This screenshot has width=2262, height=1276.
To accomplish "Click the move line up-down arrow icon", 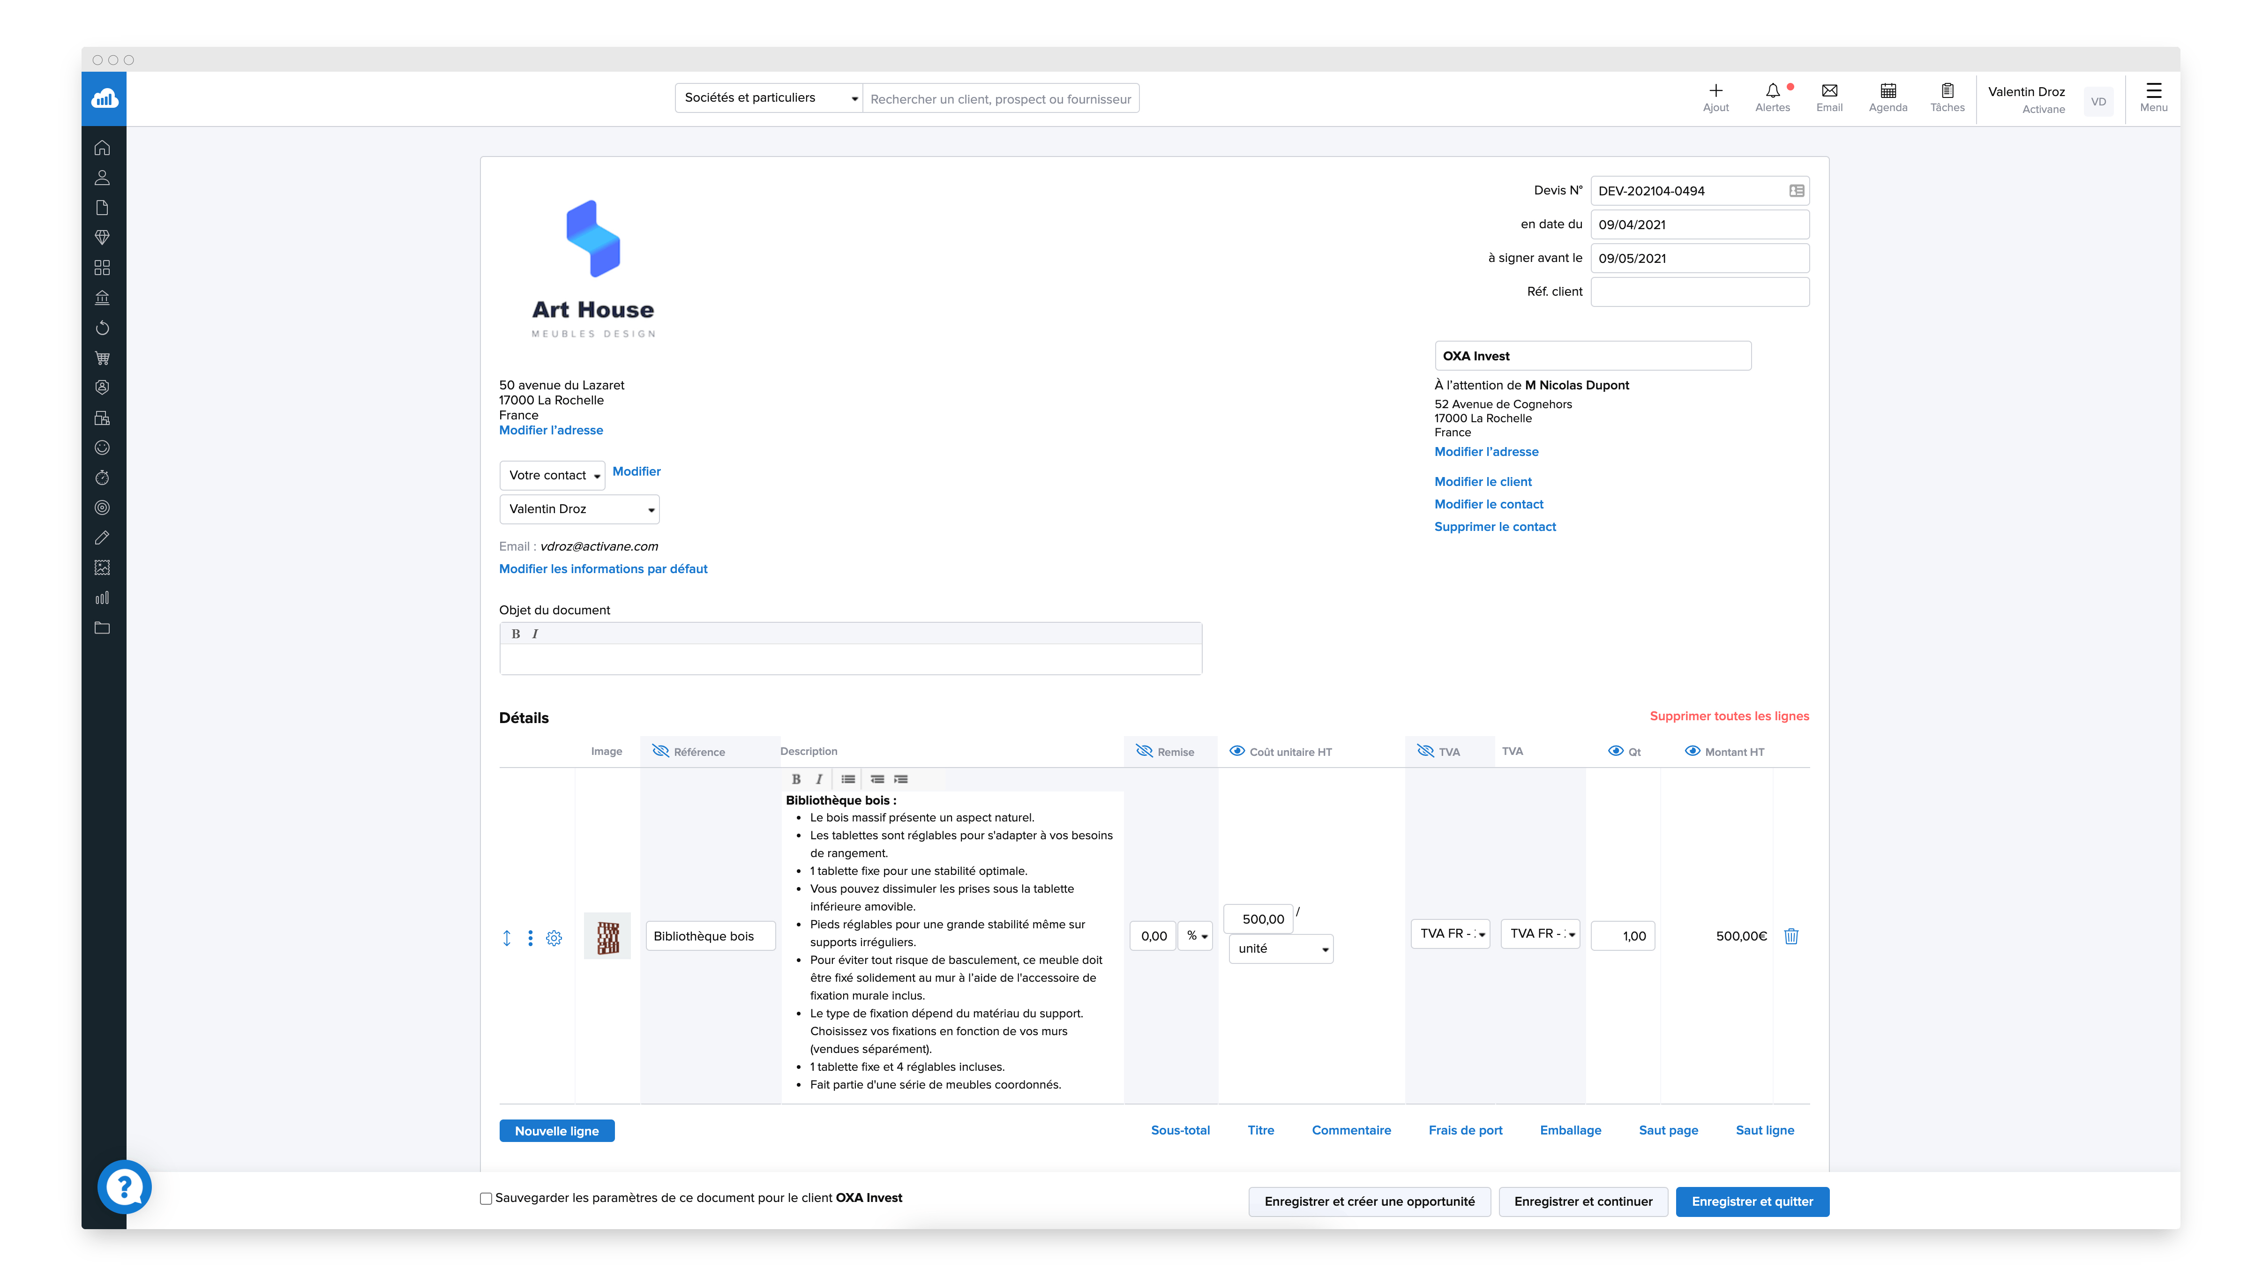I will (507, 938).
